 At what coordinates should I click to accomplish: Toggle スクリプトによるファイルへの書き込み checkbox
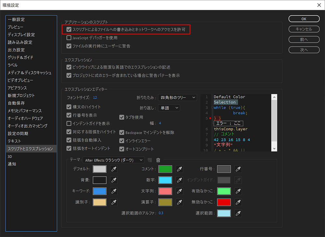(69, 30)
